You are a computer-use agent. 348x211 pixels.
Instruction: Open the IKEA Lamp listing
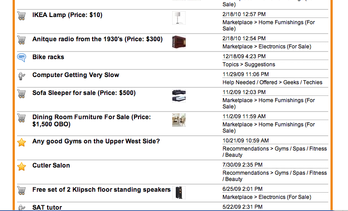pos(67,15)
